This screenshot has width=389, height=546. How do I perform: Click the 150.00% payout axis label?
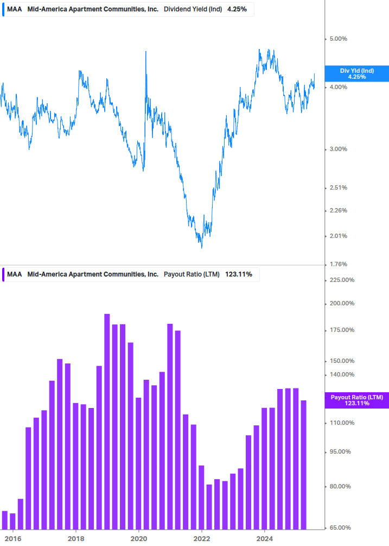pos(342,361)
